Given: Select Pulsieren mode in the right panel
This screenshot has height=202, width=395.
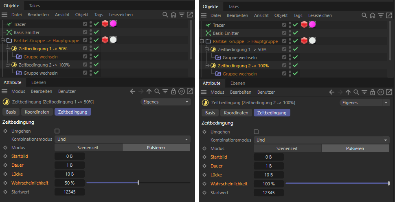Looking at the screenshot, I should tap(355, 148).
